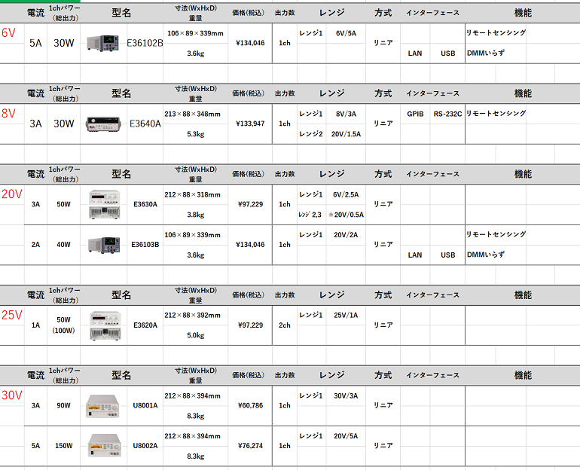580x470 pixels.
Task: Select the ¥133,947 price cell
Action: [x=250, y=124]
